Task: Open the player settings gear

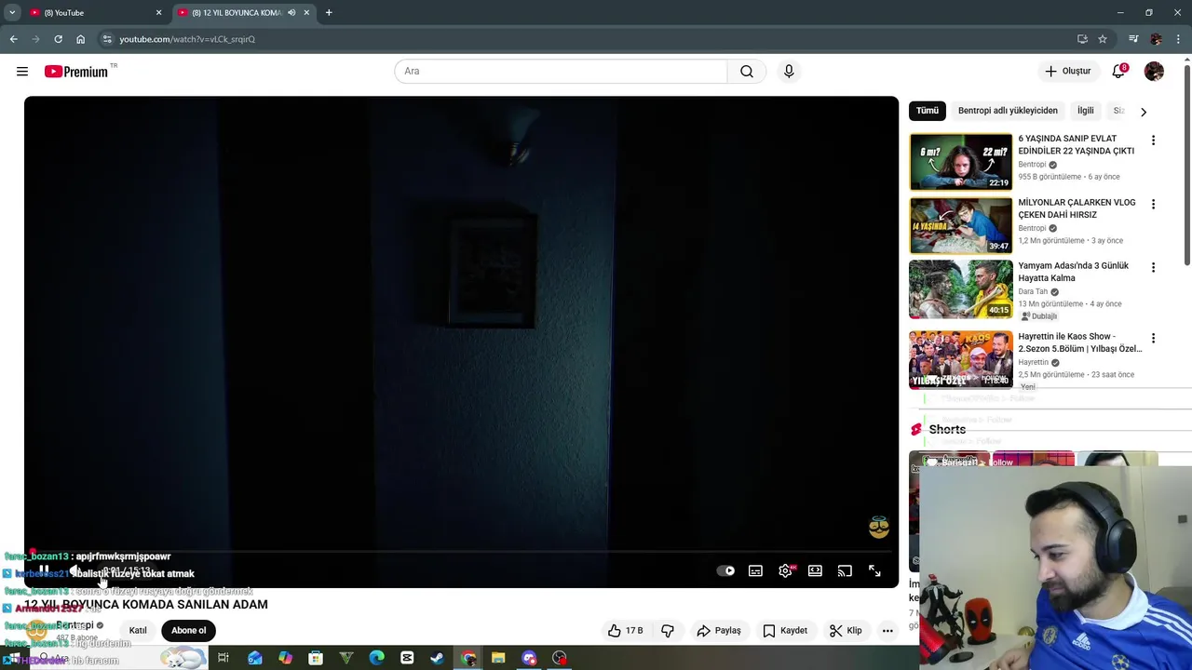Action: [786, 571]
